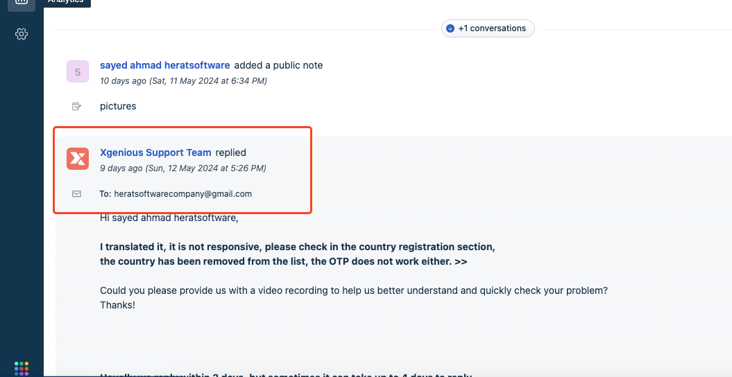Click the line about OTP not working

tap(283, 261)
